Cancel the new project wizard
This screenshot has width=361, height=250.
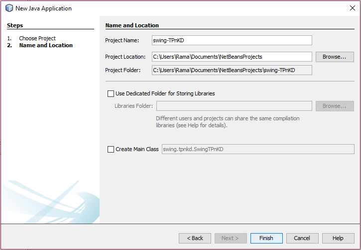pyautogui.click(x=302, y=238)
